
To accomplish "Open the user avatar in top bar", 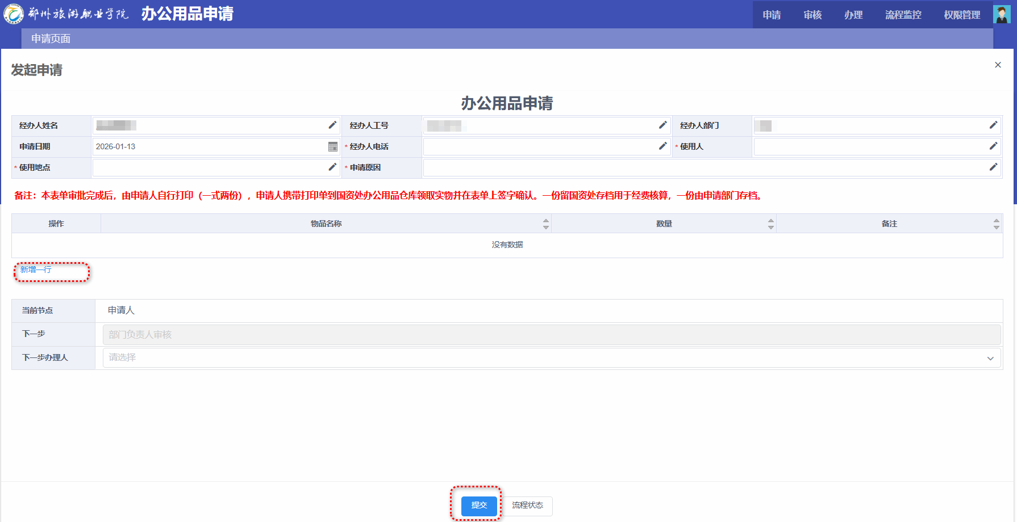I will tap(1001, 14).
